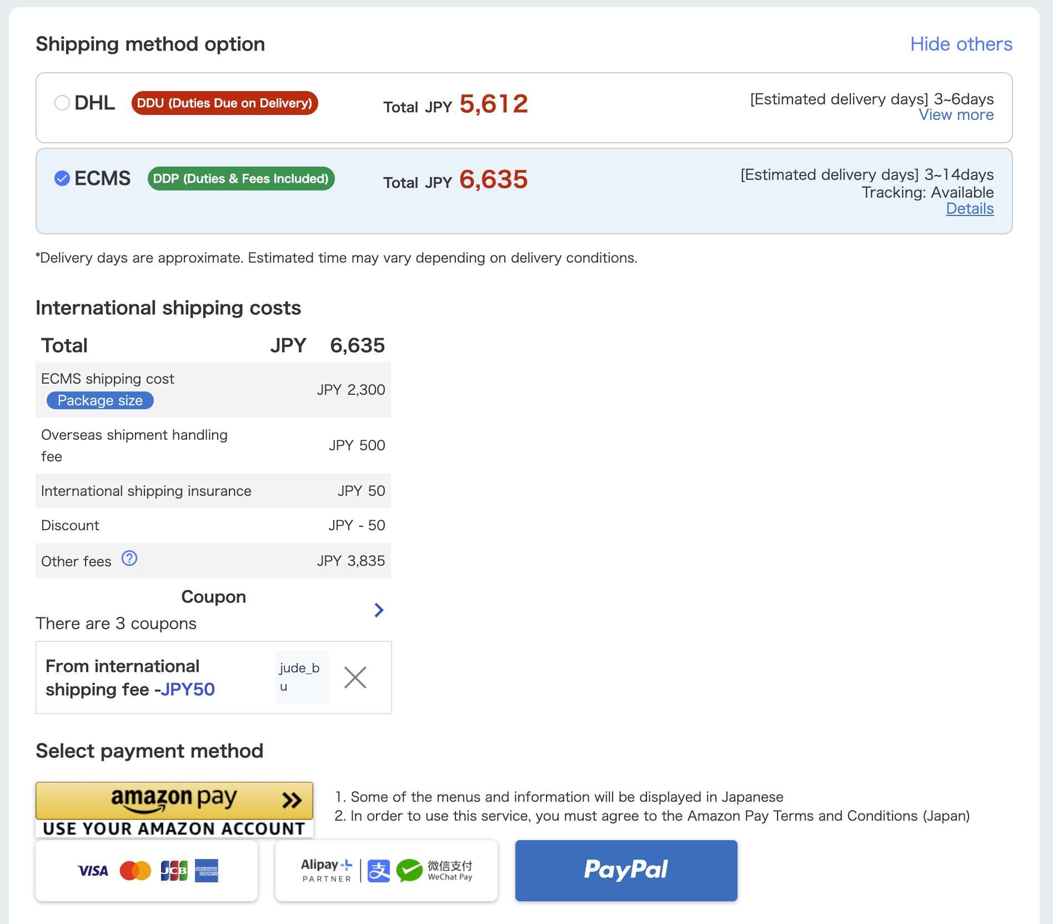Select the DHL shipping radio button
This screenshot has width=1053, height=924.
(x=62, y=103)
